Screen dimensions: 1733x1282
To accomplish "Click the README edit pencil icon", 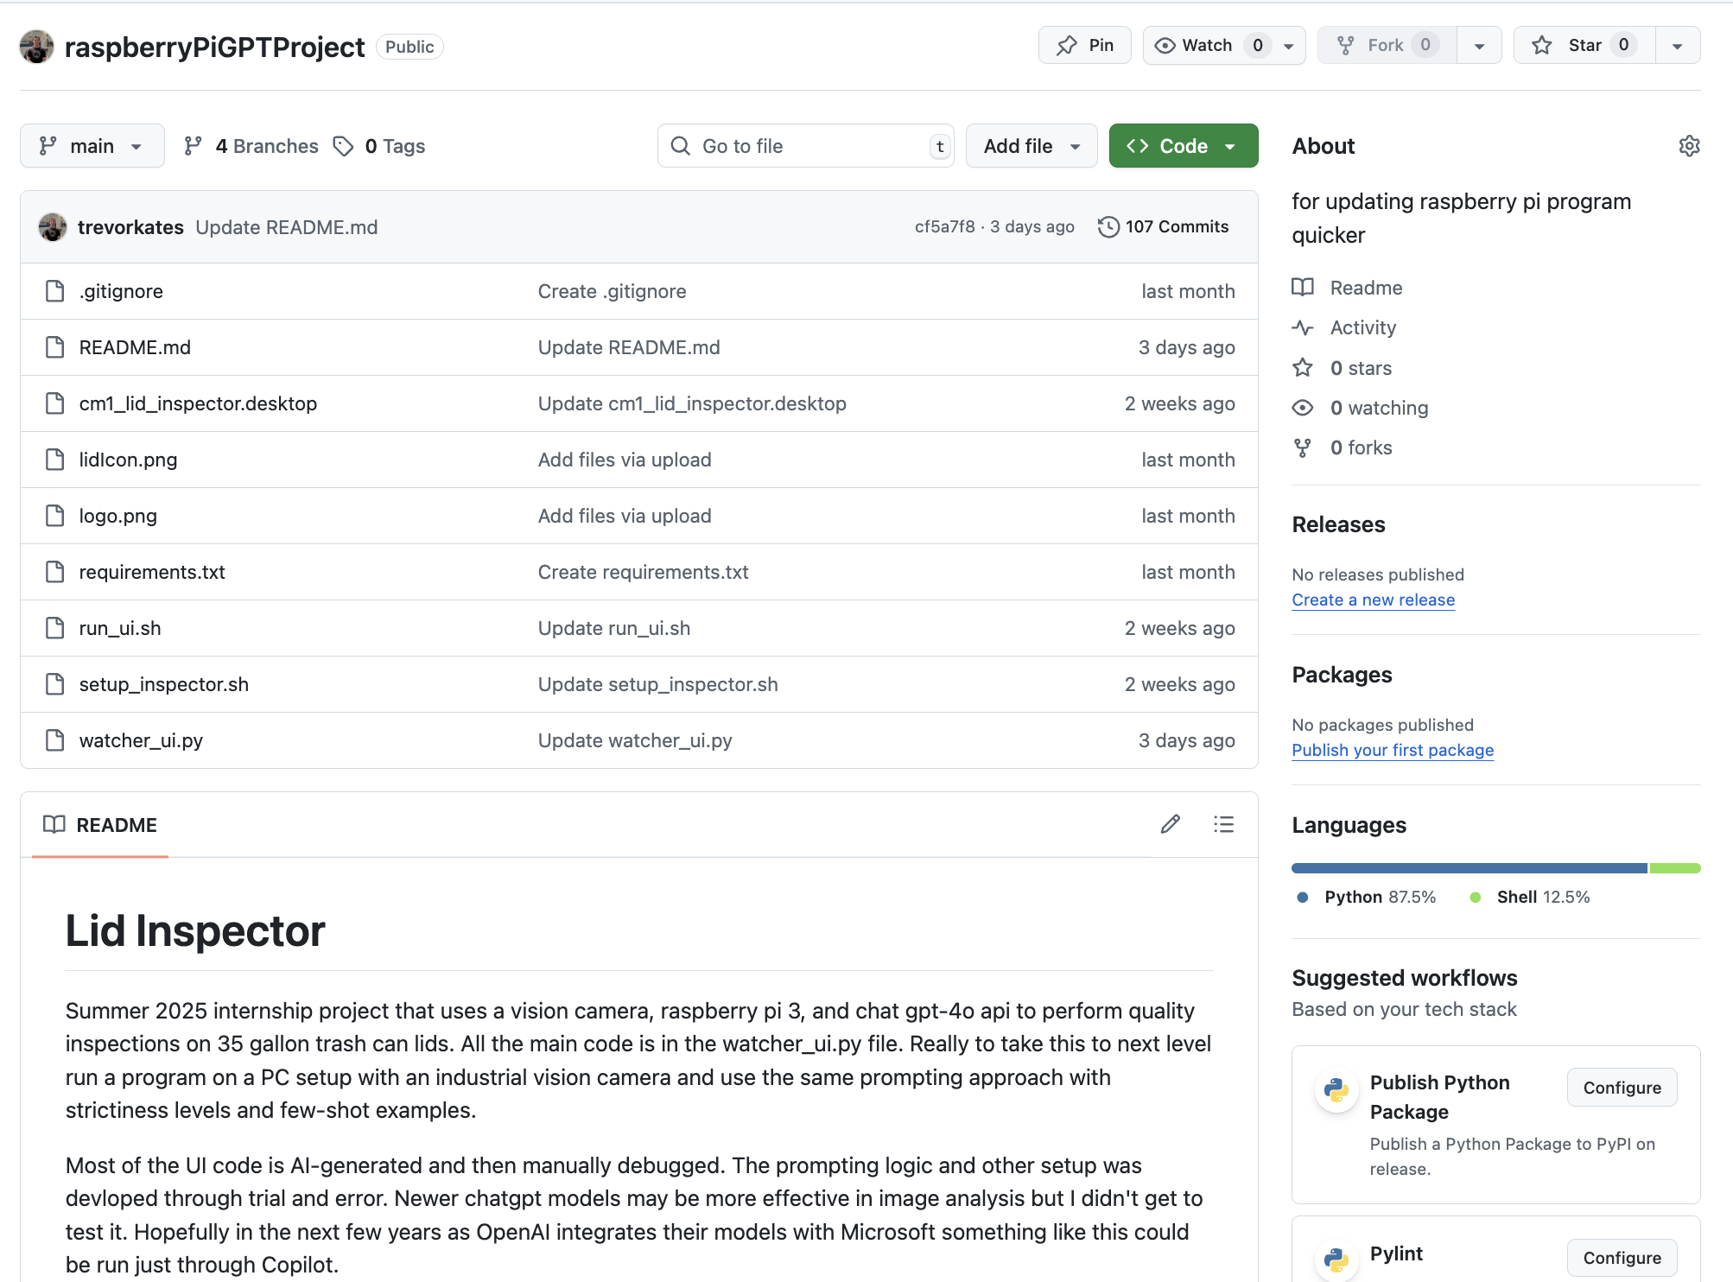I will [x=1170, y=824].
